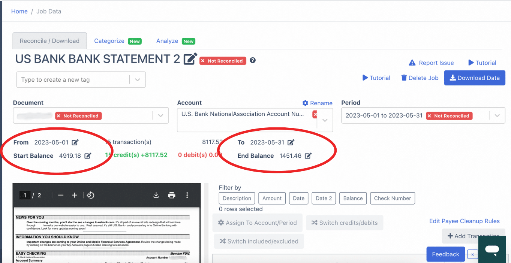Screen dimensions: 511x263
Task: Dismiss the Feedback button with X
Action: (x=473, y=254)
